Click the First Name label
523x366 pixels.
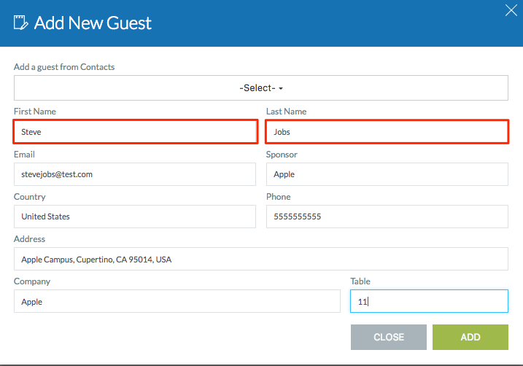point(35,112)
